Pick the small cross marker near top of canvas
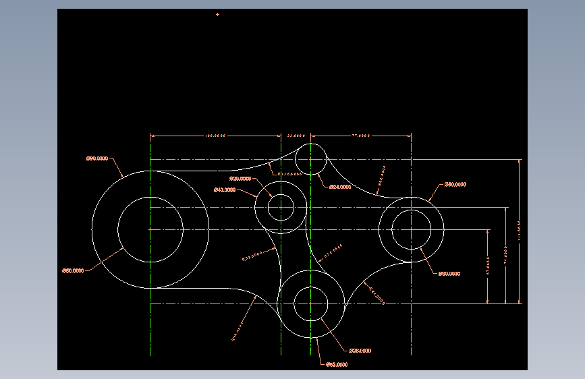This screenshot has height=379, width=585. (x=217, y=15)
